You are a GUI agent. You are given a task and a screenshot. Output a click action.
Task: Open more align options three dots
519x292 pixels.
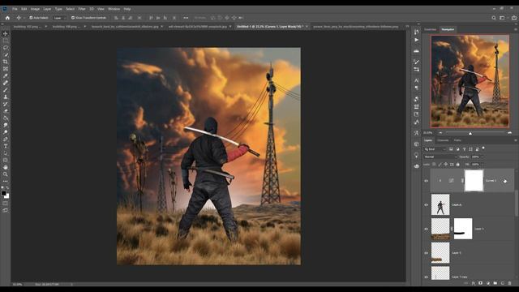click(186, 18)
